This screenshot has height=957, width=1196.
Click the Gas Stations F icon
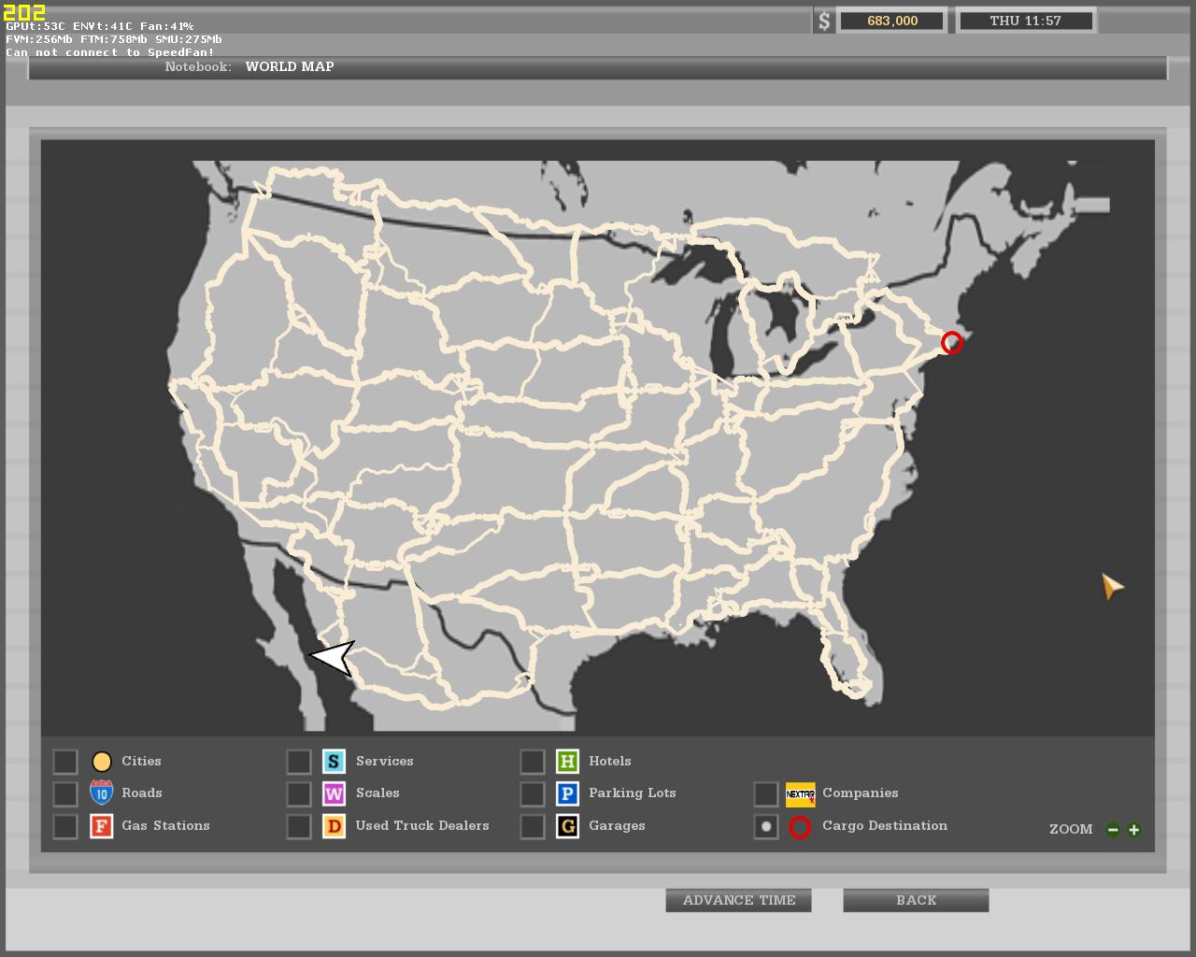[x=101, y=826]
